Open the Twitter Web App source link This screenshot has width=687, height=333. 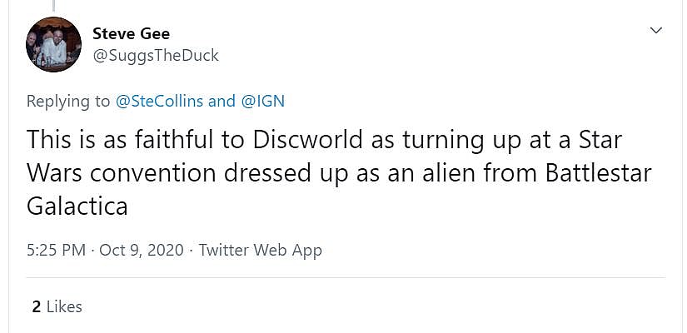(261, 250)
